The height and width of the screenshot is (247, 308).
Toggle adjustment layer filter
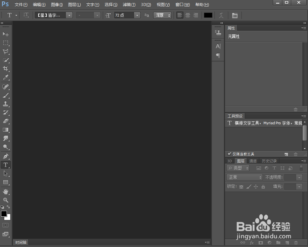pyautogui.click(x=266, y=168)
